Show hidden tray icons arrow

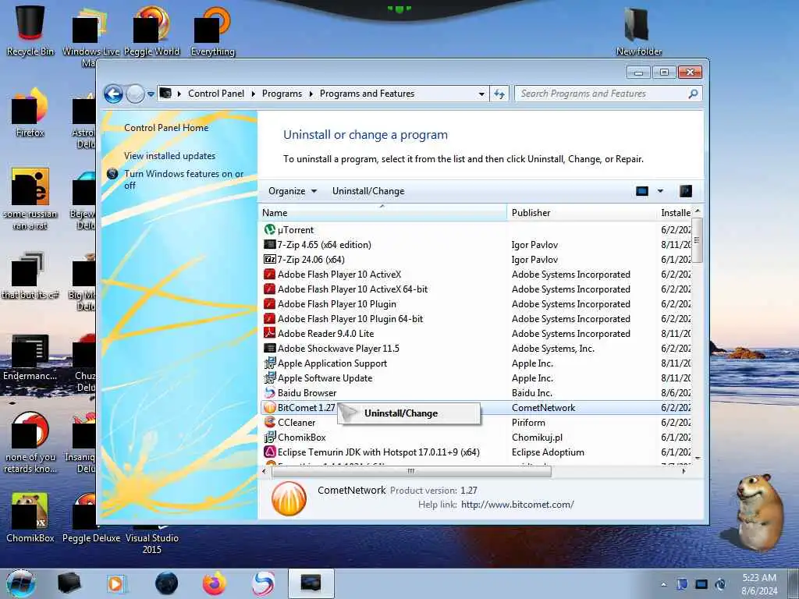(x=663, y=584)
